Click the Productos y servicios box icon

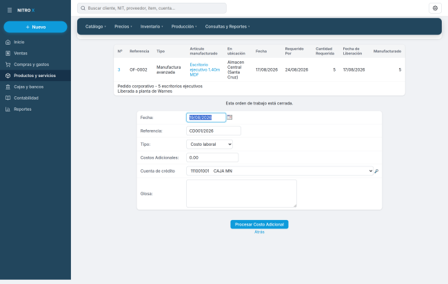click(8, 76)
